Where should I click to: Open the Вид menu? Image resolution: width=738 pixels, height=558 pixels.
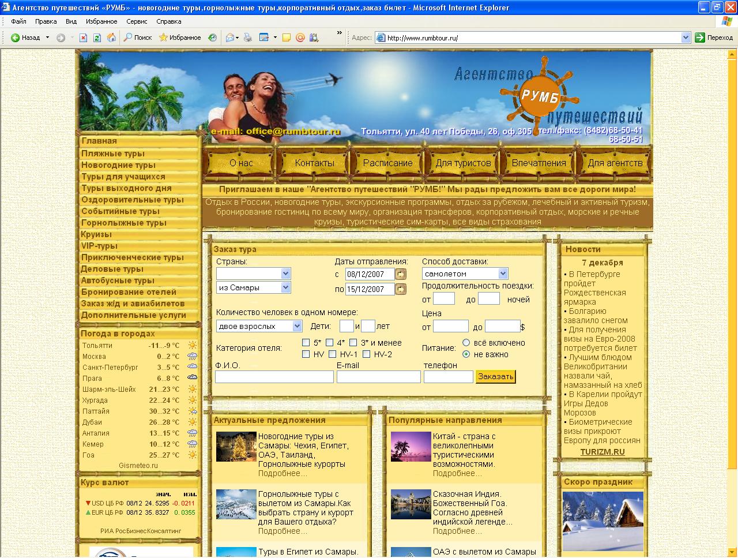click(x=71, y=21)
